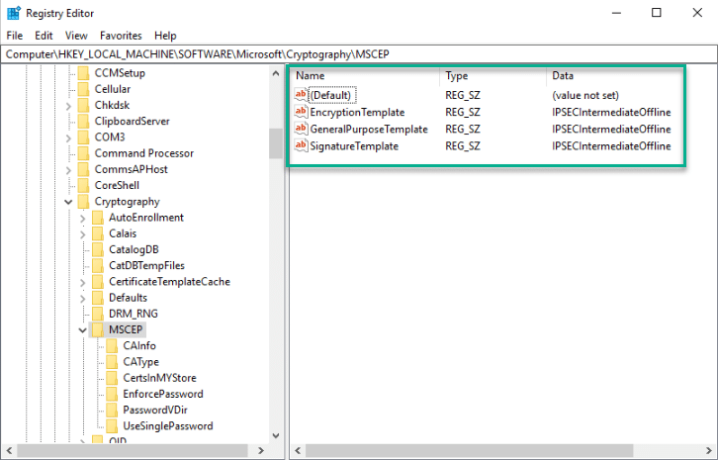The width and height of the screenshot is (718, 460).
Task: Select the Cellular folder icon
Action: pos(83,89)
